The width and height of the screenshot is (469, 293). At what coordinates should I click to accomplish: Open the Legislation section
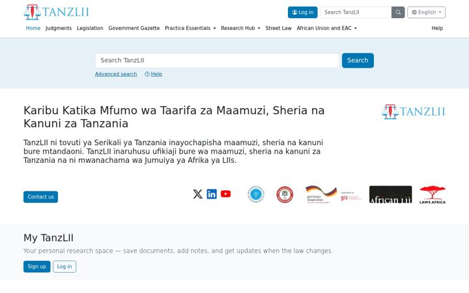click(x=90, y=28)
